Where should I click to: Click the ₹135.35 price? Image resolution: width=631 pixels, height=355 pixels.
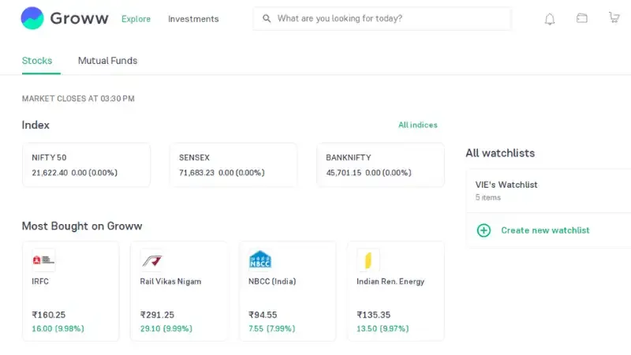[373, 315]
